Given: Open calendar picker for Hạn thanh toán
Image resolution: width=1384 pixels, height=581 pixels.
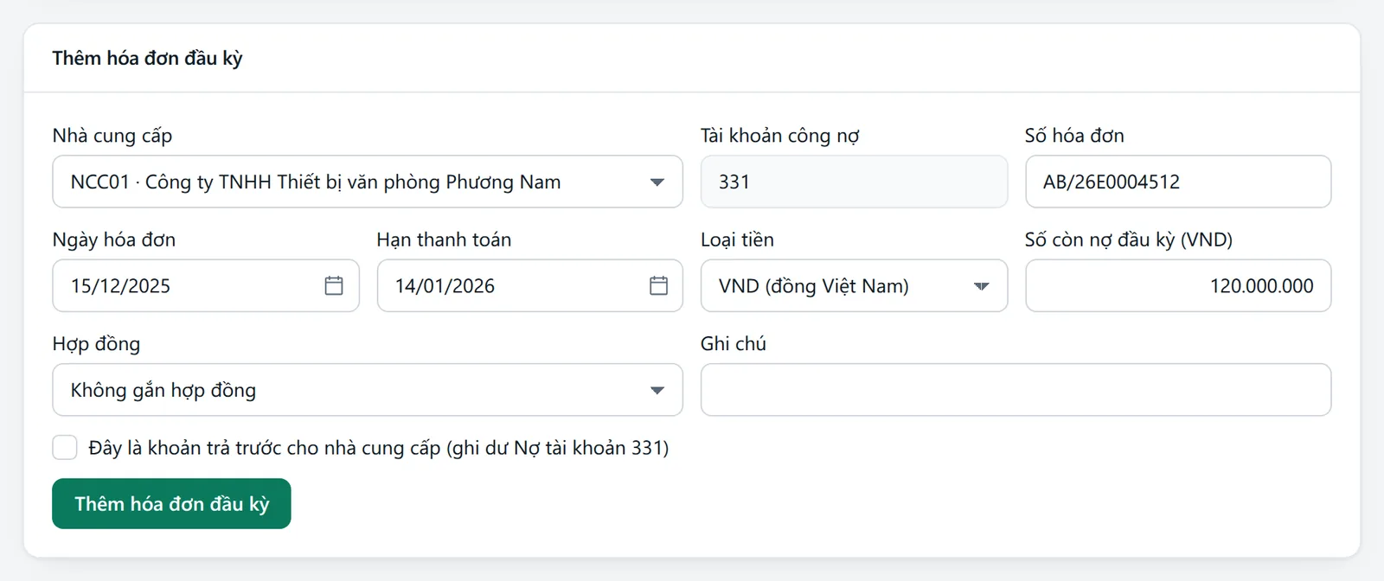Looking at the screenshot, I should coord(658,285).
